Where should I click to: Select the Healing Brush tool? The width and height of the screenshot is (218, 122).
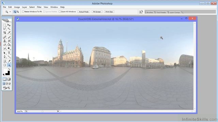click(4, 37)
